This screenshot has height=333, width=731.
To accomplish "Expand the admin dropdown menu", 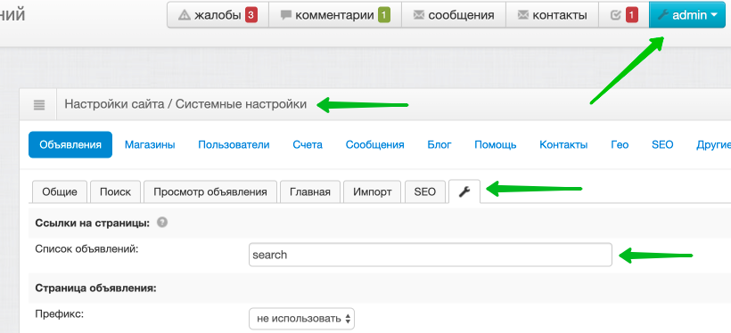I will pyautogui.click(x=687, y=15).
